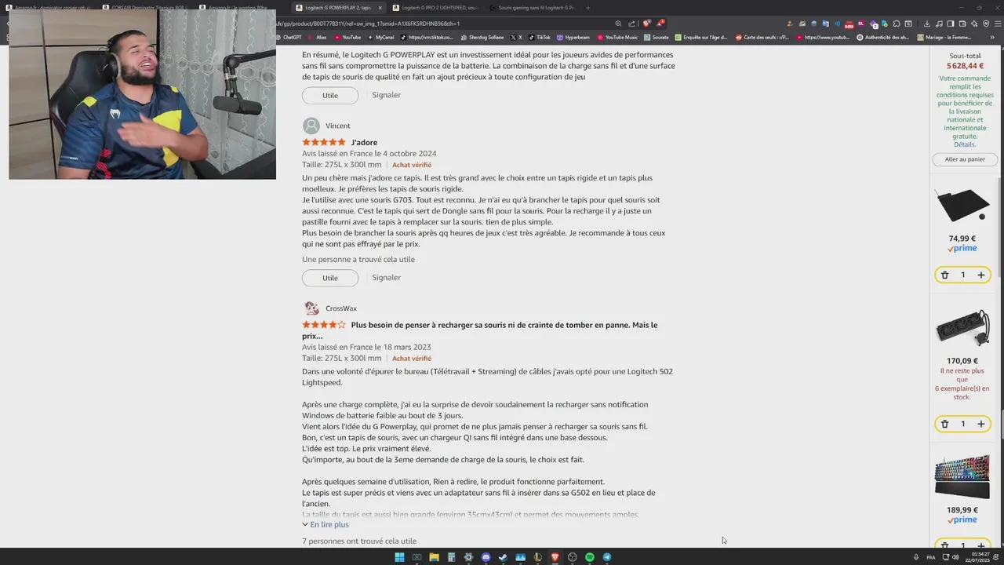This screenshot has width=1004, height=565.
Task: Open the Détails link for free delivery
Action: pyautogui.click(x=965, y=144)
